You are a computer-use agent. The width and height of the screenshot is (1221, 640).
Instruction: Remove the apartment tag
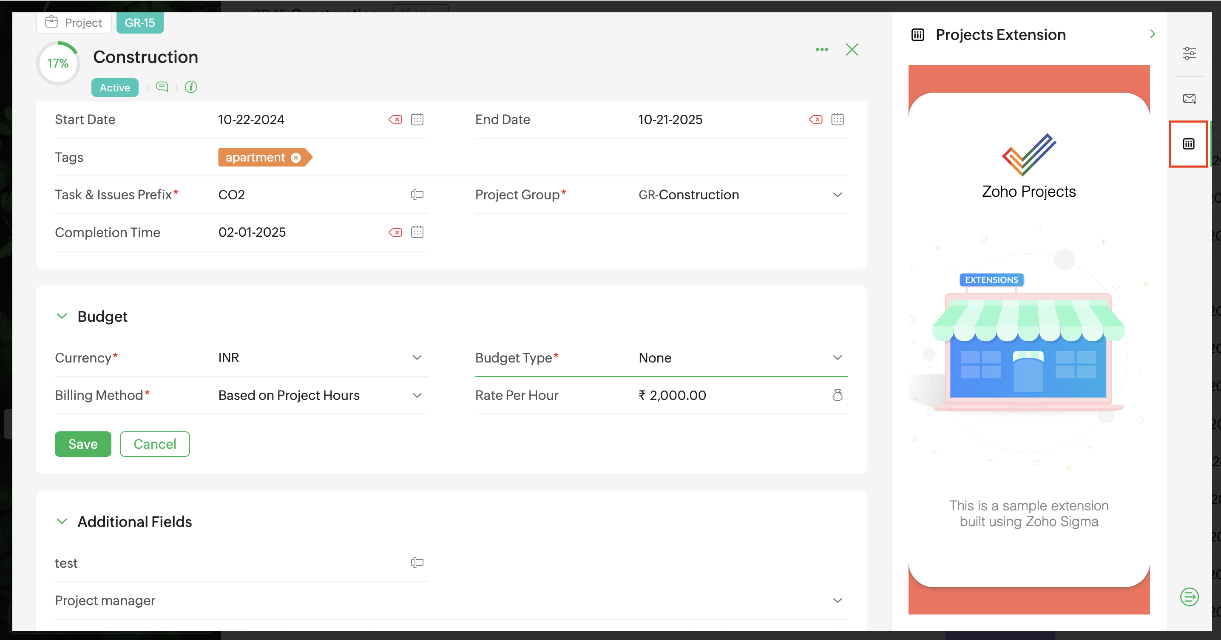point(296,158)
